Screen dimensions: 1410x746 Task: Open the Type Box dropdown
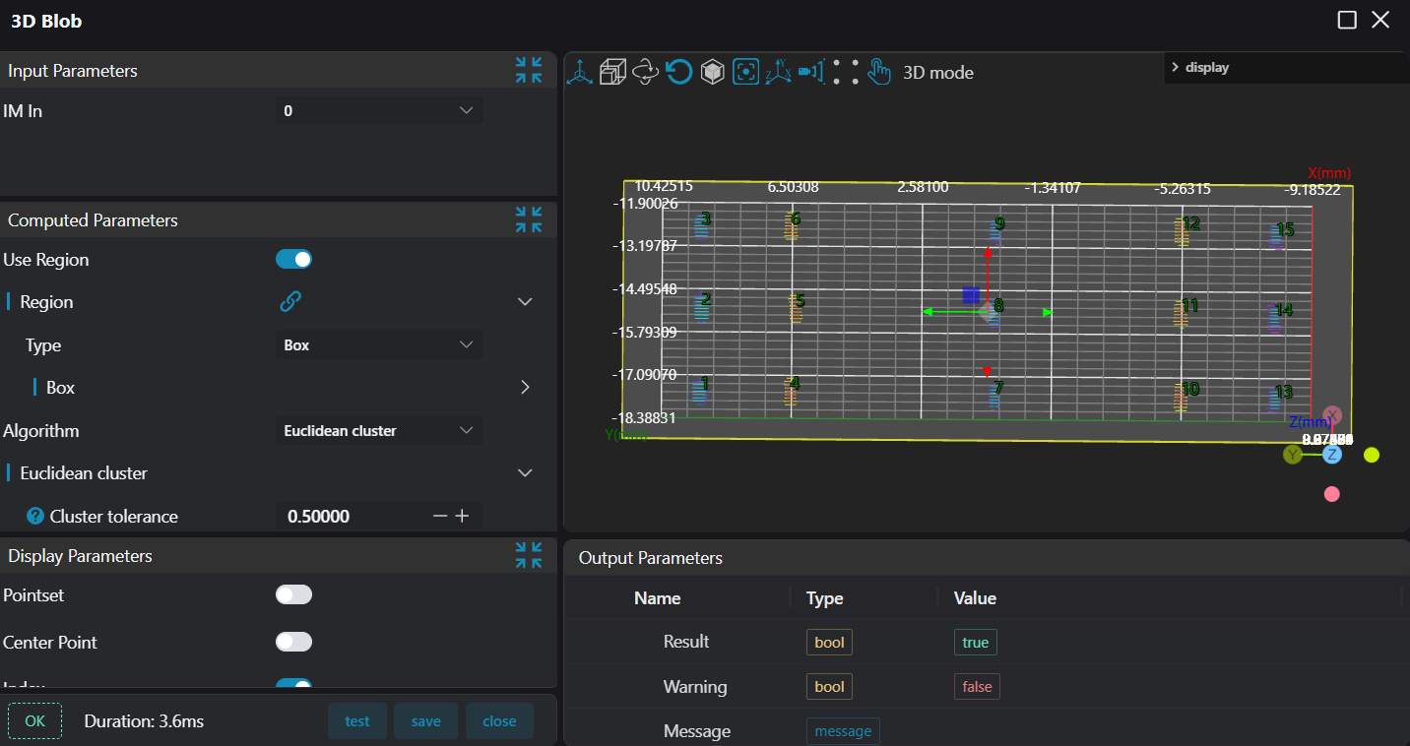(379, 345)
